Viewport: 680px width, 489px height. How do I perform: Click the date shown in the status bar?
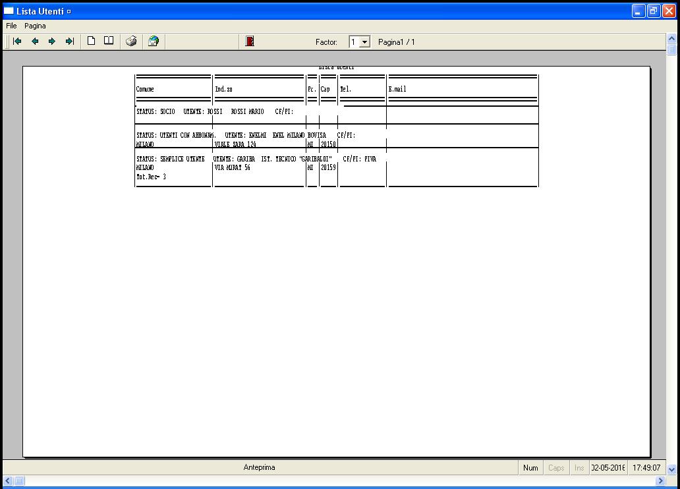coord(608,468)
